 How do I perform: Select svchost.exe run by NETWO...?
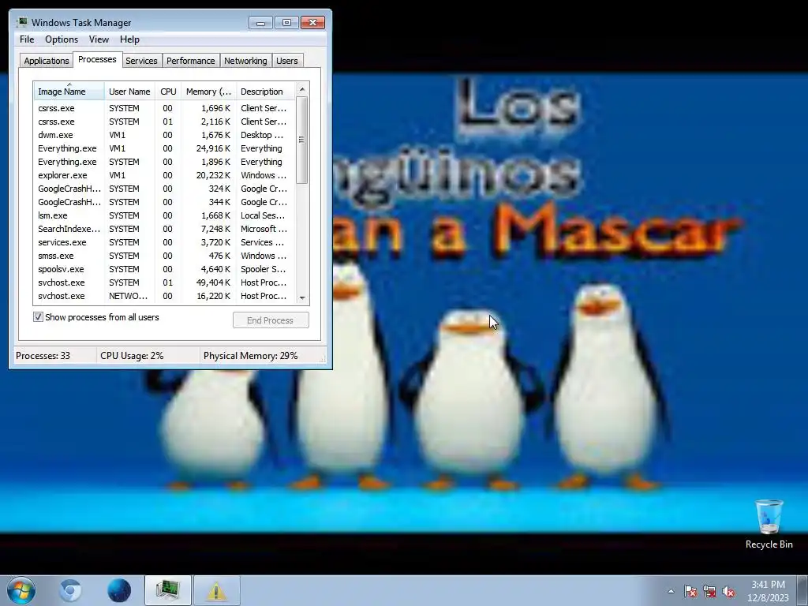[x=164, y=296]
